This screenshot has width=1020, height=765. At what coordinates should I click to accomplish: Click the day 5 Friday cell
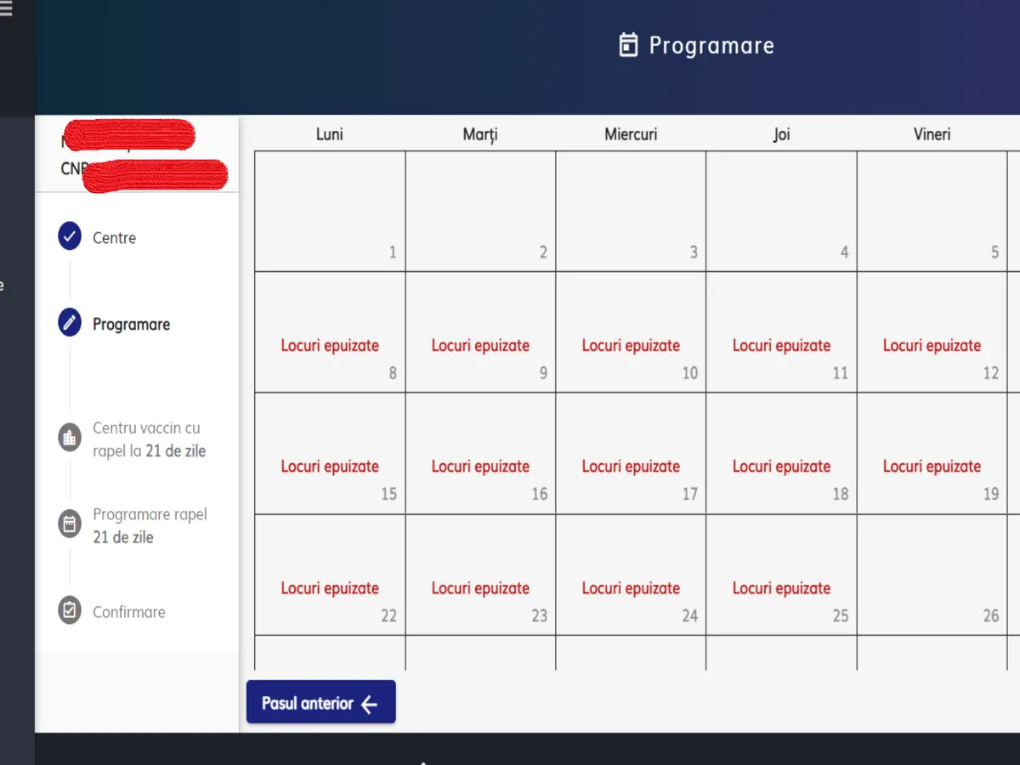(932, 212)
